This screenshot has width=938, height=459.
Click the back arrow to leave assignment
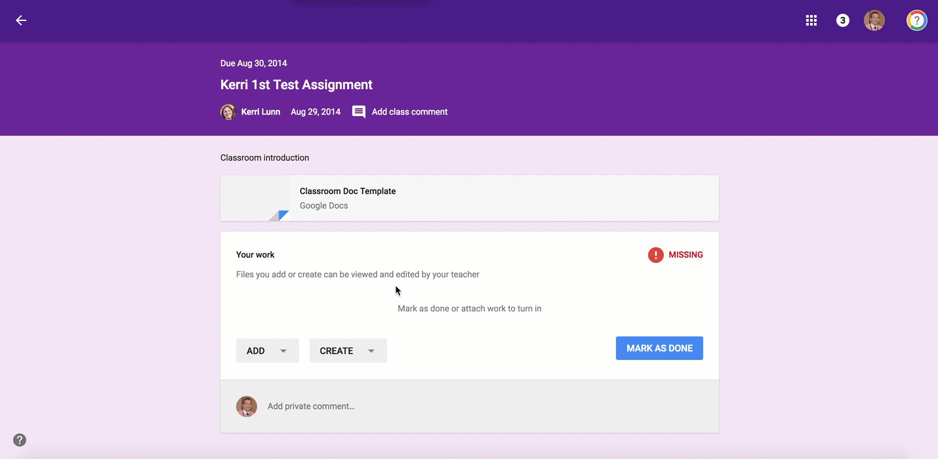(21, 20)
